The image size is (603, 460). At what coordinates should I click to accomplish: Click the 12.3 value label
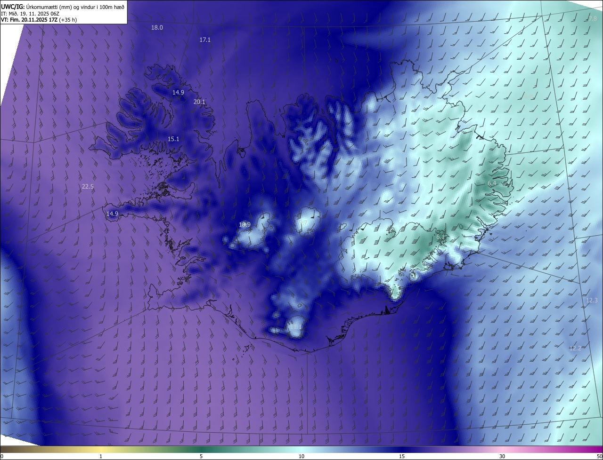coord(592,301)
